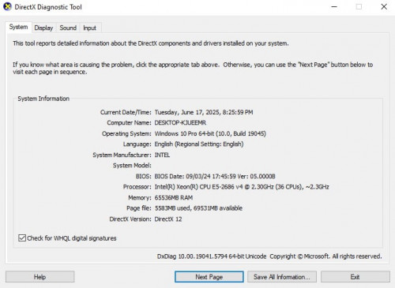Switch to the Display tab
Viewport: 395px width, 288px height.
43,28
